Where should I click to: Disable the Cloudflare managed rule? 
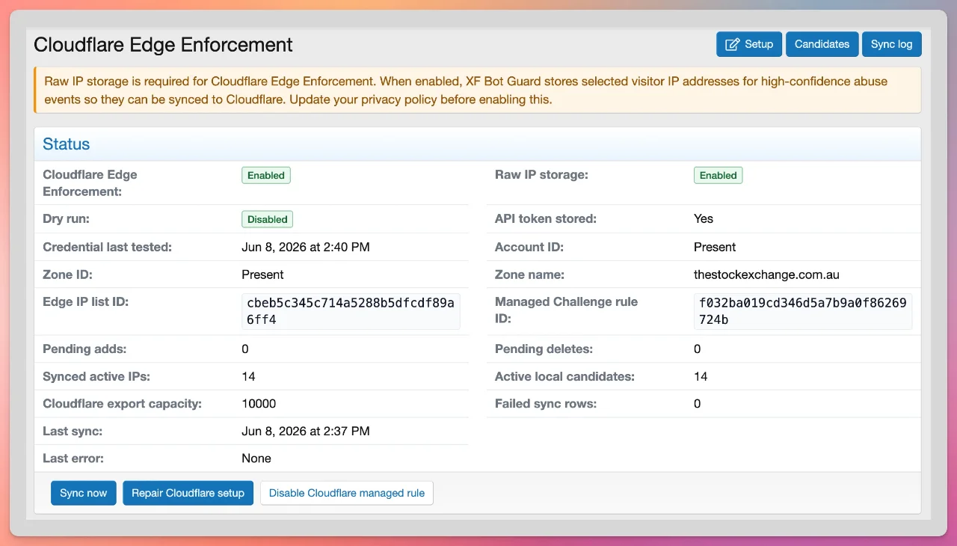point(347,493)
